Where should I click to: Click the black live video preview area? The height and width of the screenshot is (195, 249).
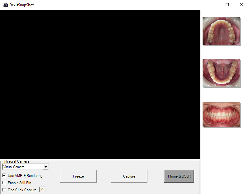click(100, 84)
